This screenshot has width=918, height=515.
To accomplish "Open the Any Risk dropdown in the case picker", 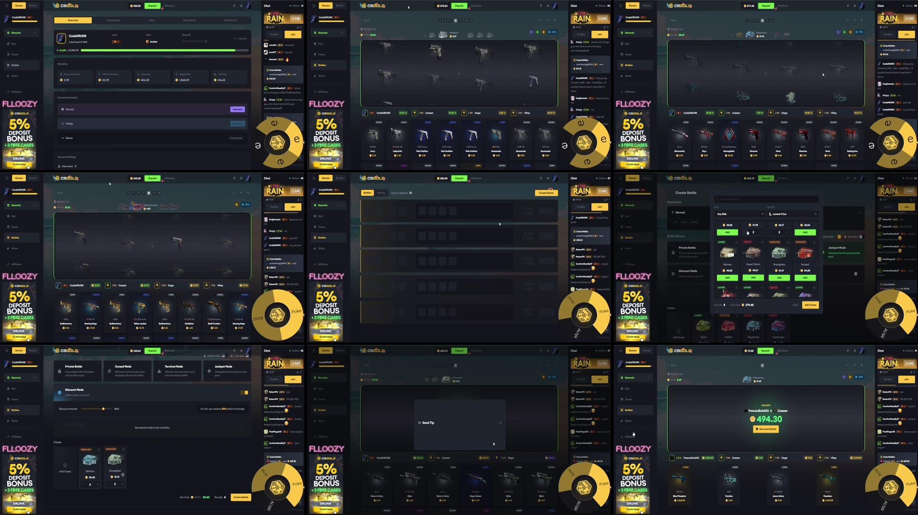I will coord(740,214).
